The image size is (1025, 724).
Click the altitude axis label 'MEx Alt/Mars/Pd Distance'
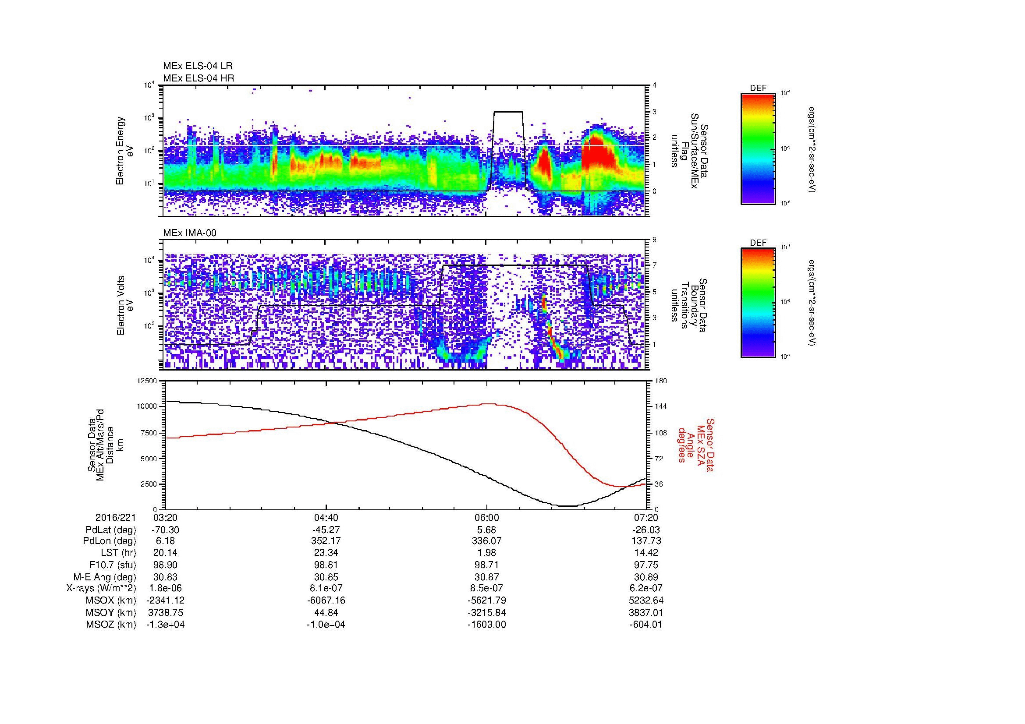point(105,445)
